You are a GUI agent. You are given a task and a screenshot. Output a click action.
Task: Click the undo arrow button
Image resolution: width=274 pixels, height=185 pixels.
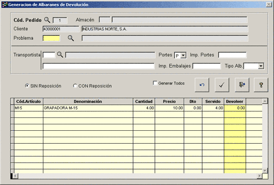202,85
